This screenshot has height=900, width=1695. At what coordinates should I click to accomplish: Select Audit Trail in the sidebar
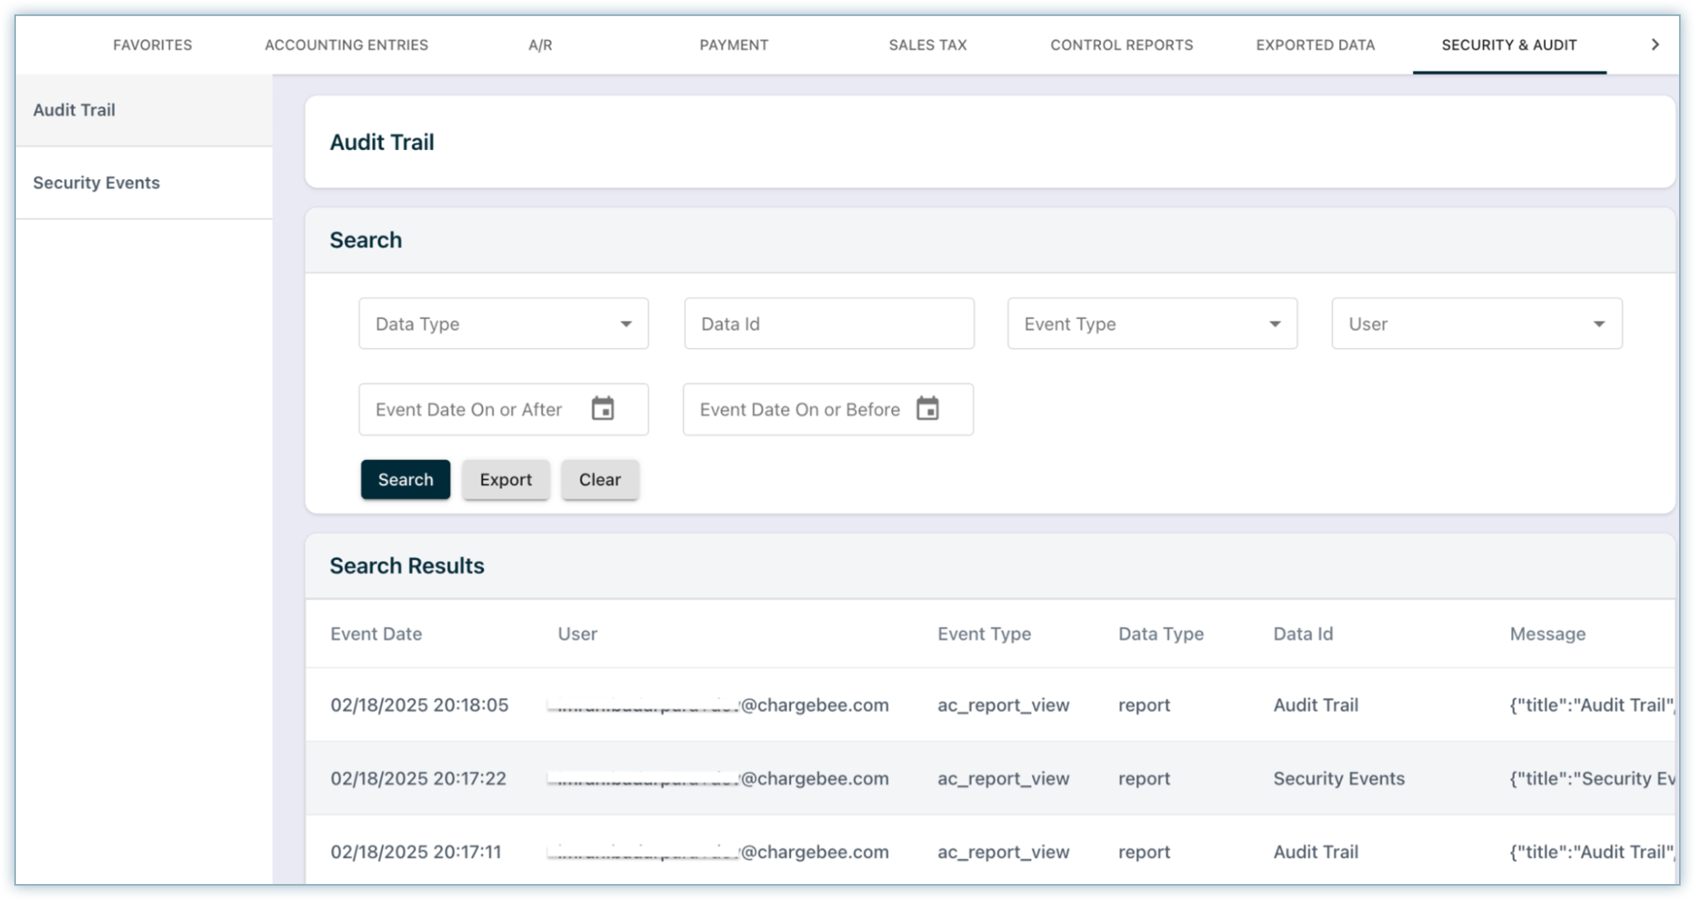coord(74,110)
